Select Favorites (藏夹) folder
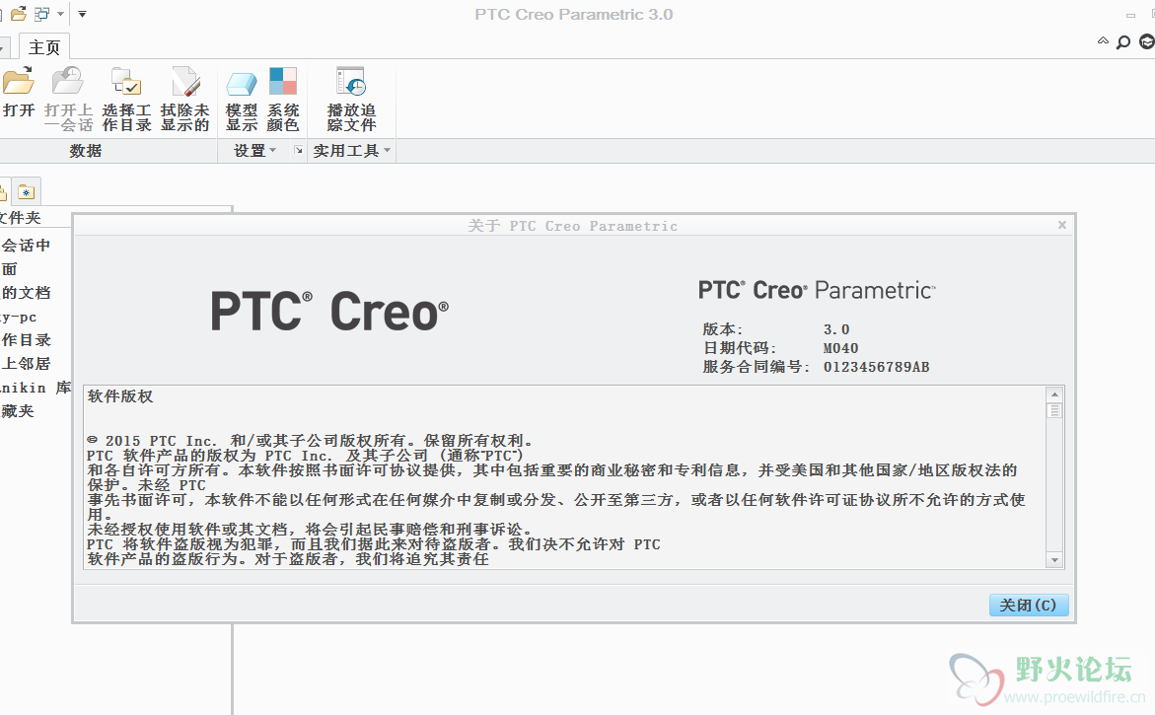 18,411
